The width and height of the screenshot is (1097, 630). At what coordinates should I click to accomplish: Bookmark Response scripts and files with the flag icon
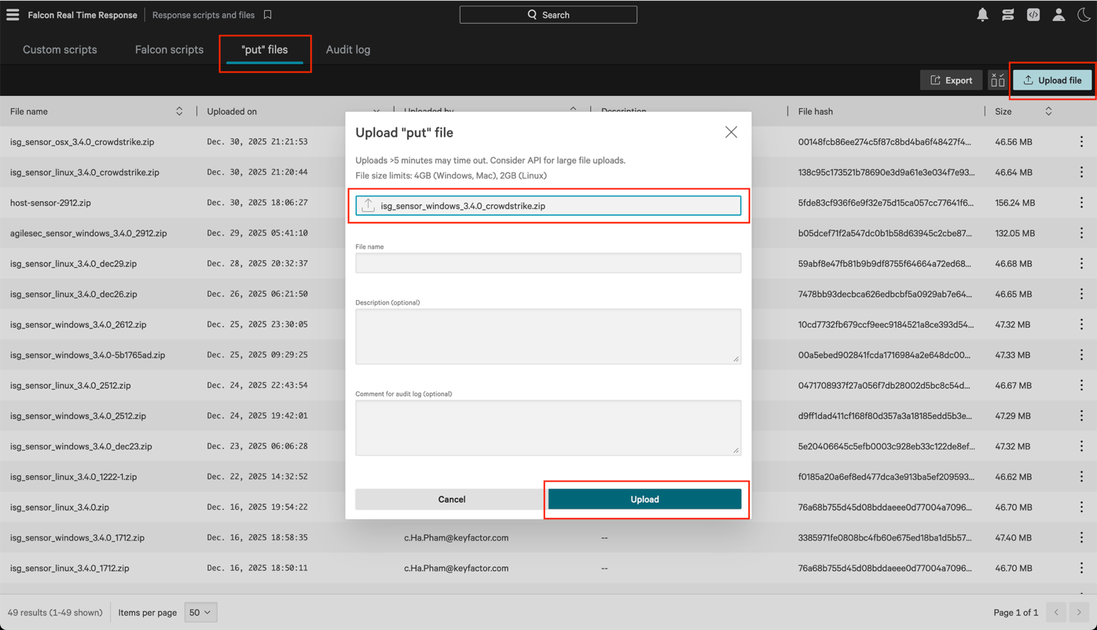click(x=266, y=14)
